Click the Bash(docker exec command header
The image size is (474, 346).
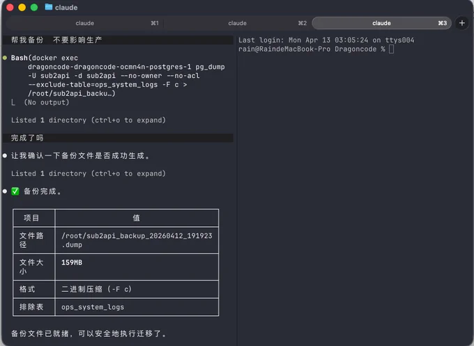pos(45,58)
